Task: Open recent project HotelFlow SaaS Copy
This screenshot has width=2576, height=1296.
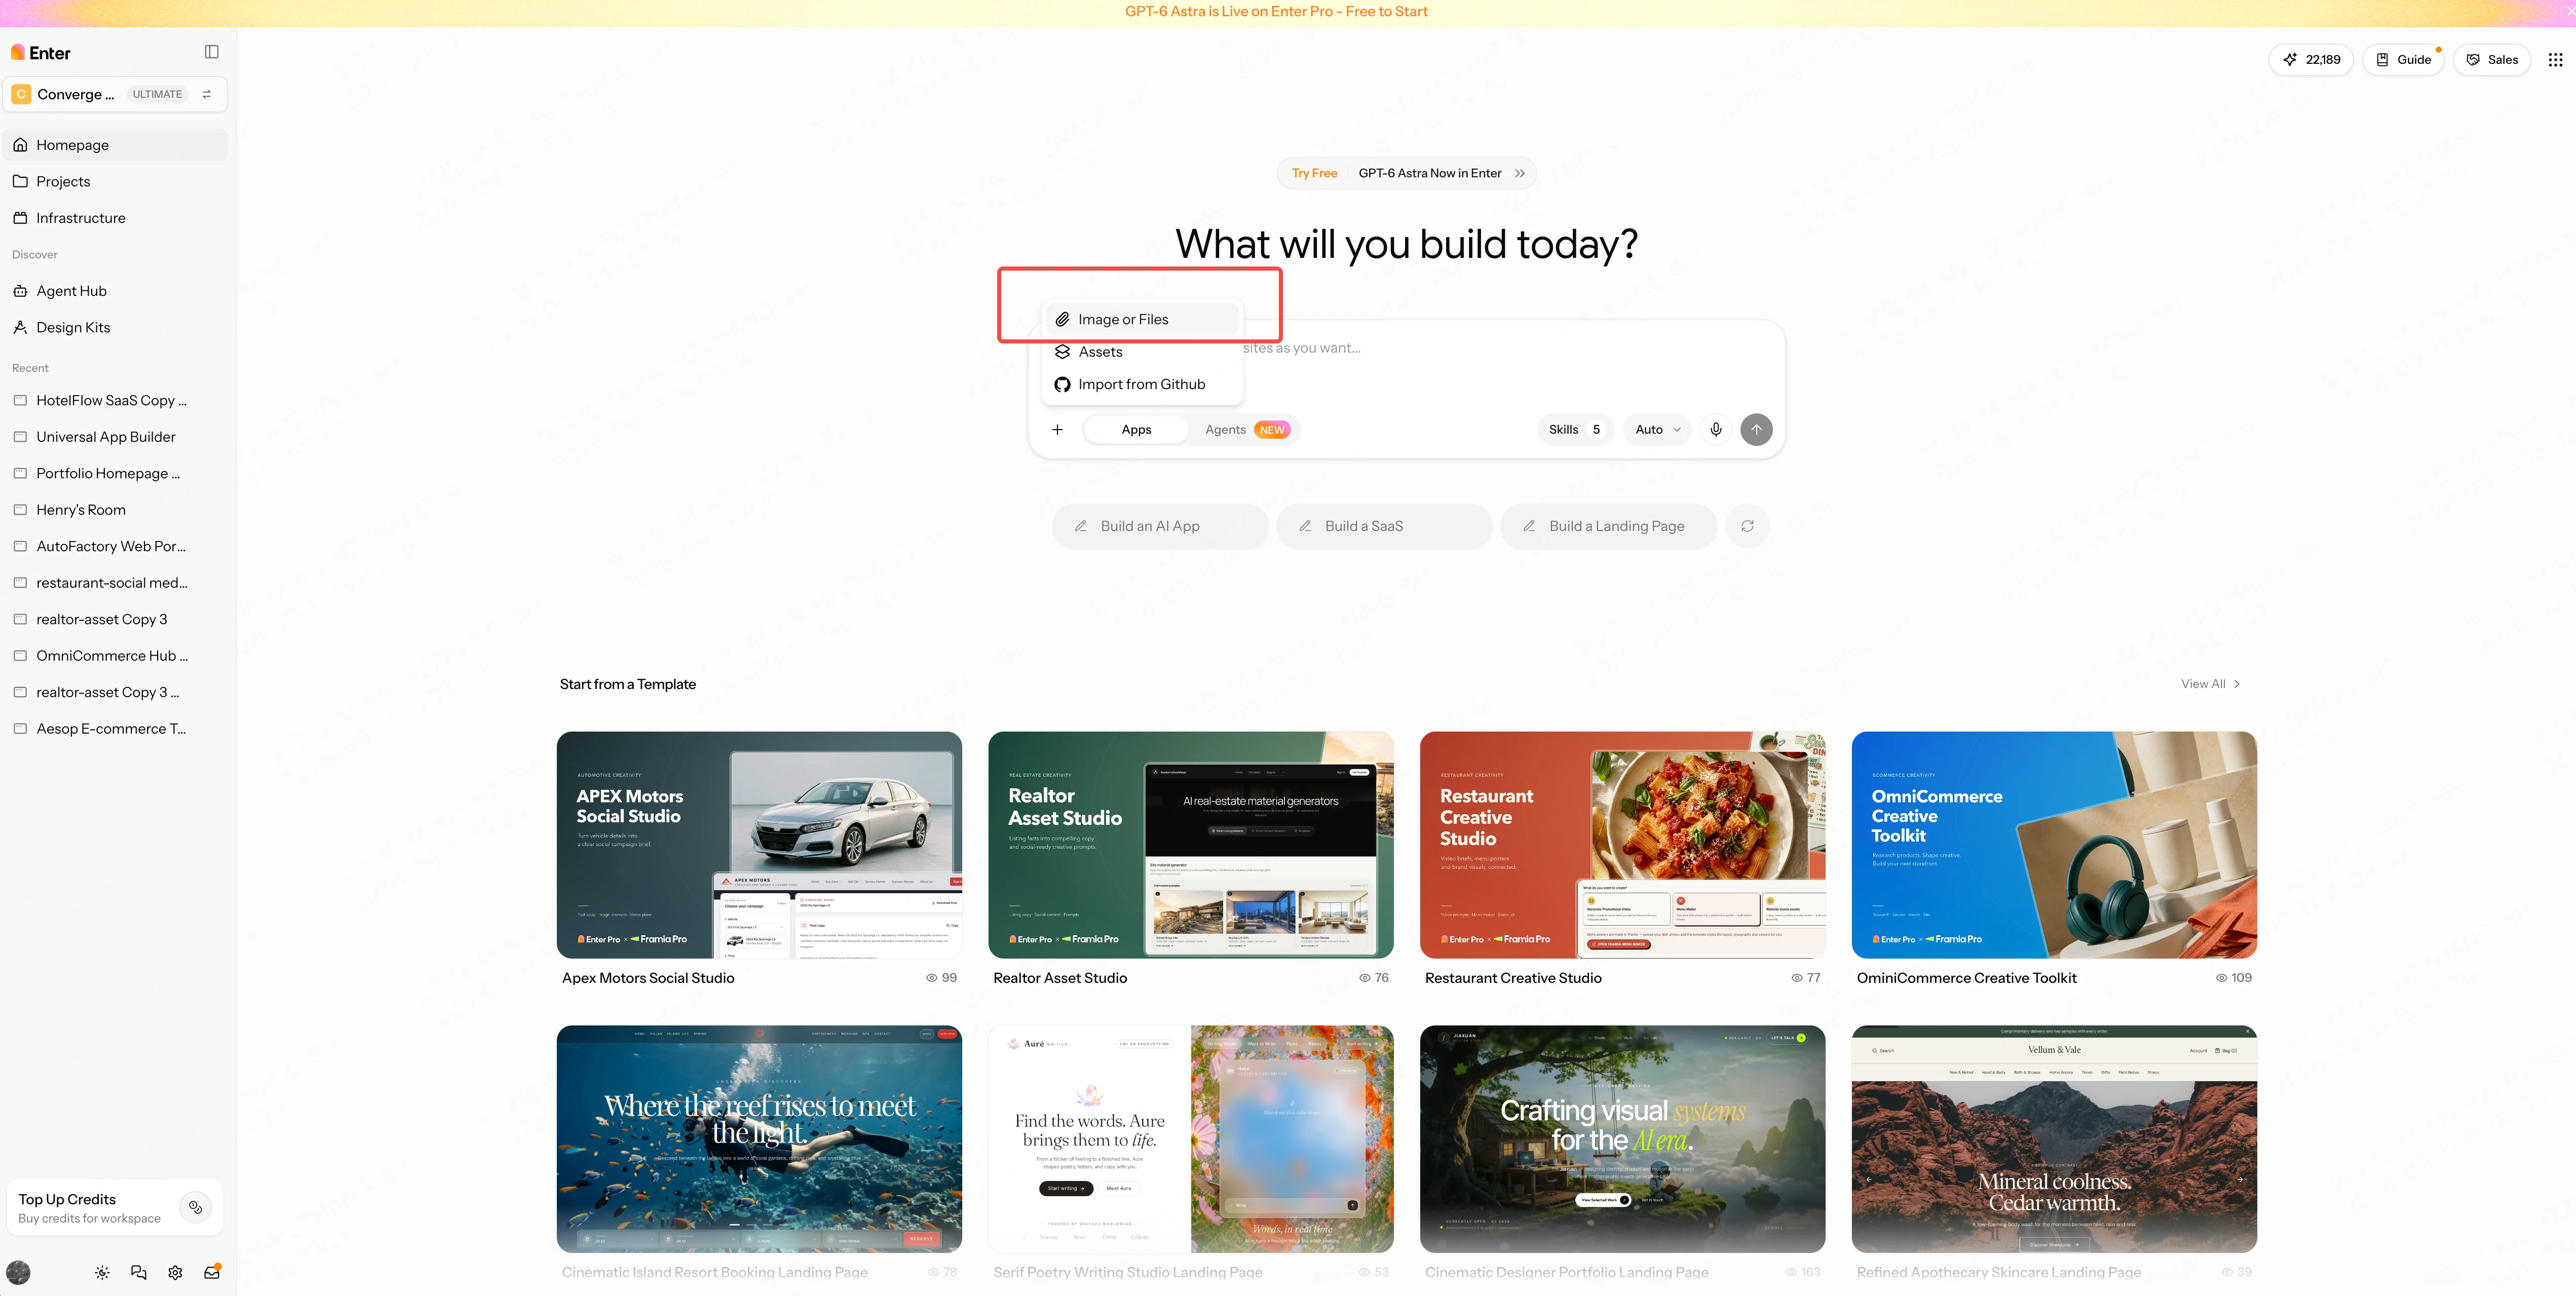Action: 115,400
